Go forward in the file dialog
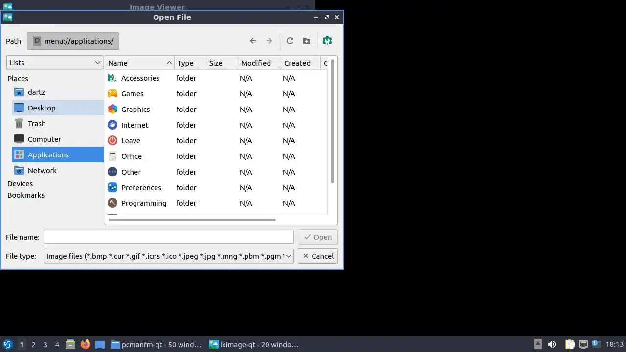 point(269,41)
